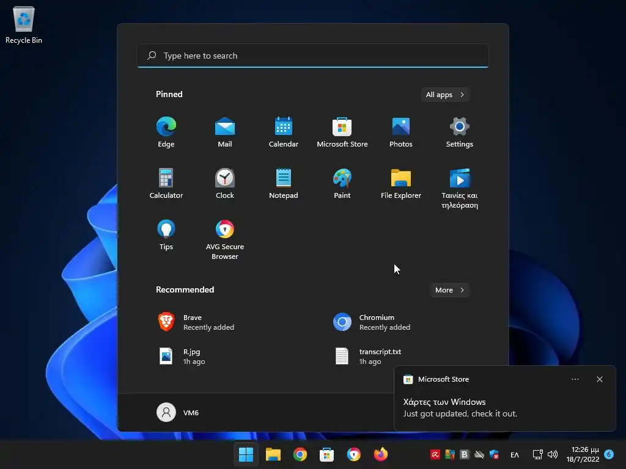
Task: Launch AVG Secure Browser from taskbar
Action: point(354,454)
